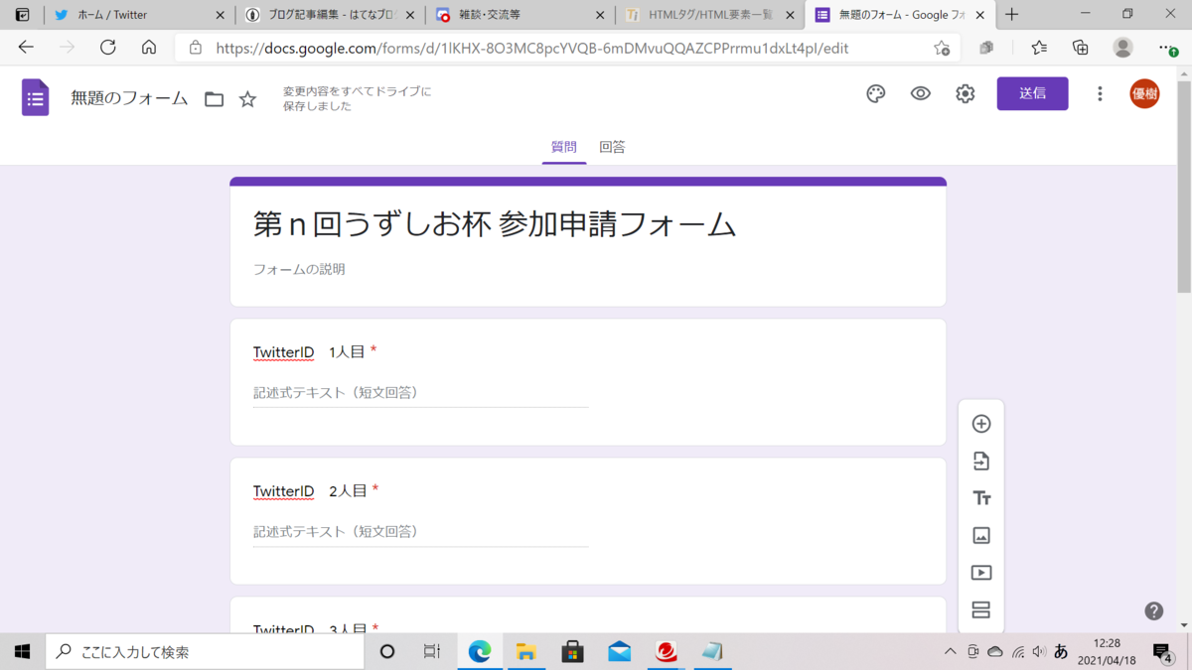Open the form settings gear
Image resolution: width=1192 pixels, height=670 pixels.
965,93
